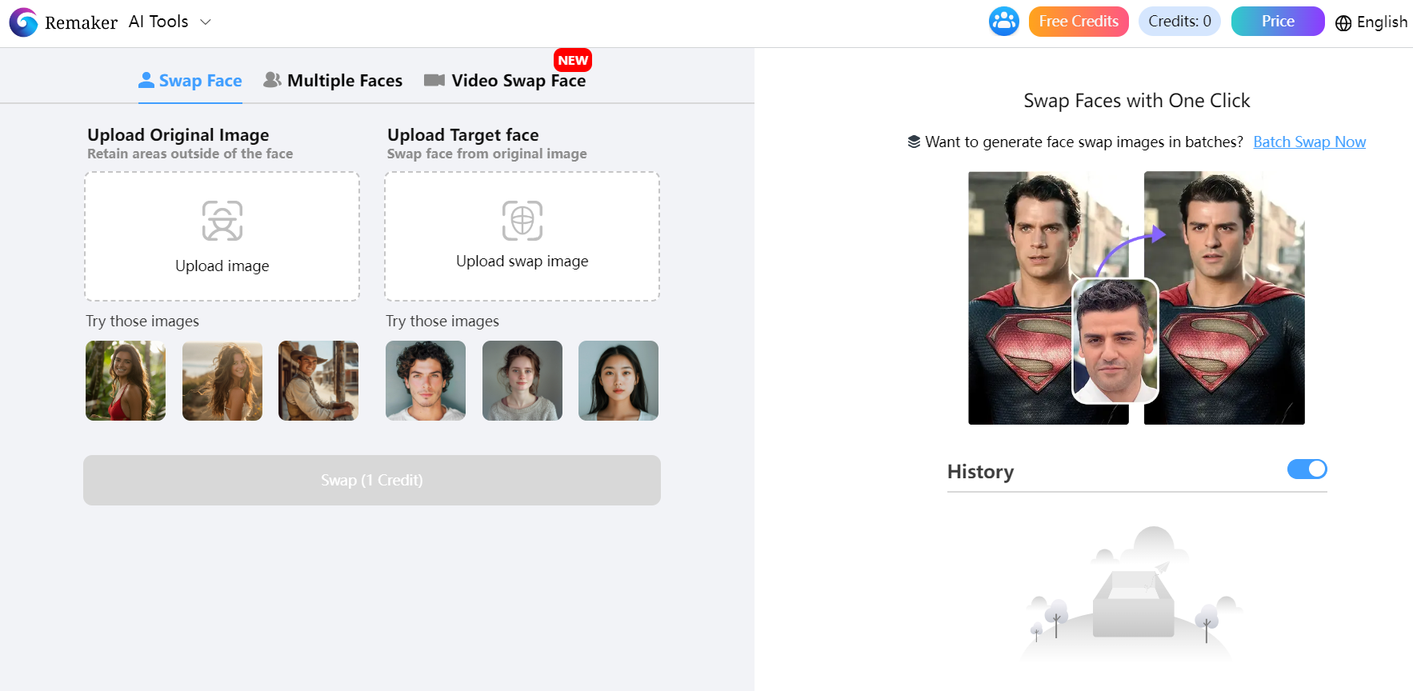
Task: Select the dark-haired woman target face
Action: [x=618, y=381]
